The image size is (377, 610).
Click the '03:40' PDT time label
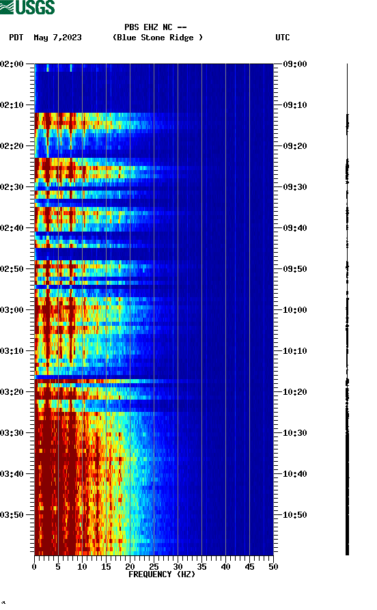click(x=12, y=474)
